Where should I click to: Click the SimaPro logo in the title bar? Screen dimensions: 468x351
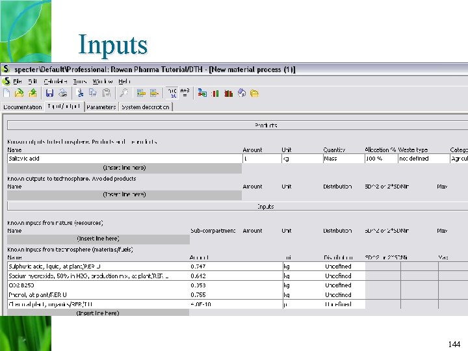[x=6, y=70]
